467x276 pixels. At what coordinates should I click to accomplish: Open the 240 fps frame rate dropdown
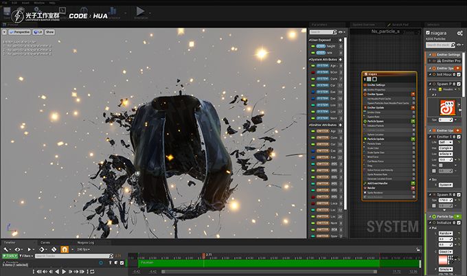pos(83,249)
